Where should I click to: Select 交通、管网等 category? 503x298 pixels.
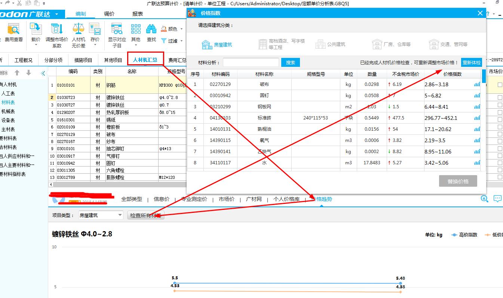coord(448,44)
